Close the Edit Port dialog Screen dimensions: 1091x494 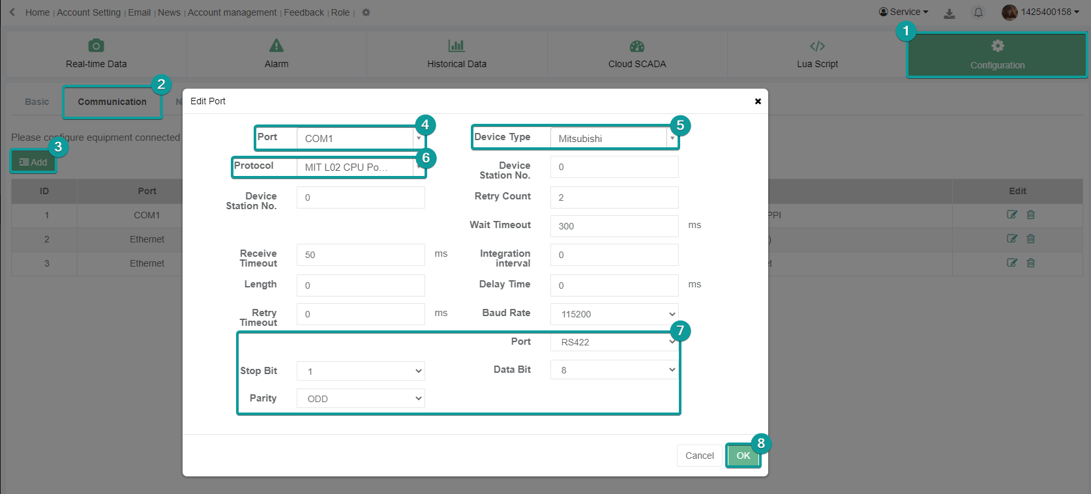click(758, 101)
